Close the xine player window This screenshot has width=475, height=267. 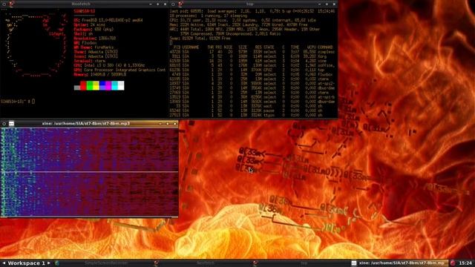tap(175, 124)
